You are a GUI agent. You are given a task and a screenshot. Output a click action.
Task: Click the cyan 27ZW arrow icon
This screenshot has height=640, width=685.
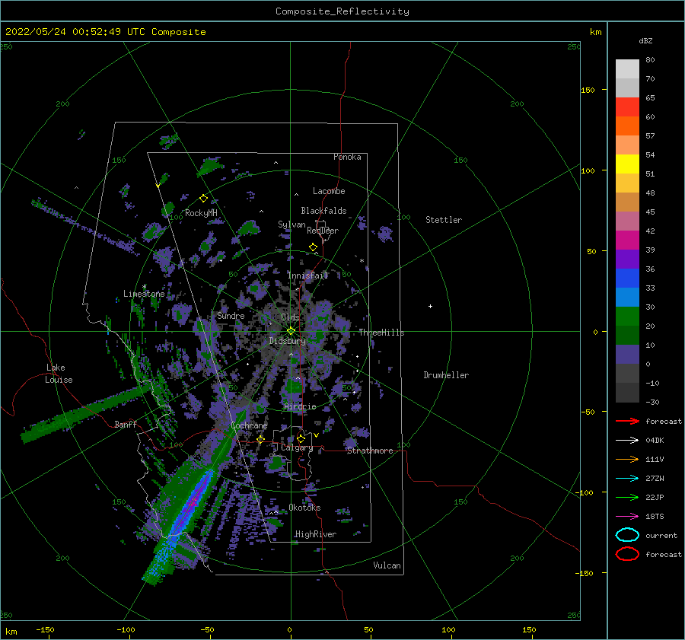pos(627,479)
